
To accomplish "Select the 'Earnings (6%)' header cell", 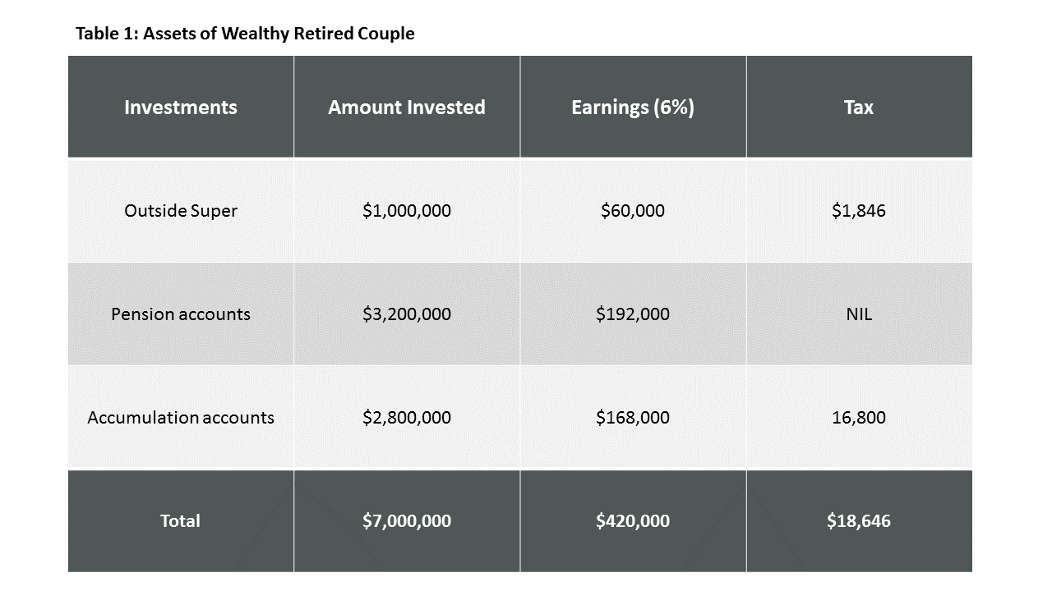I will (x=633, y=108).
